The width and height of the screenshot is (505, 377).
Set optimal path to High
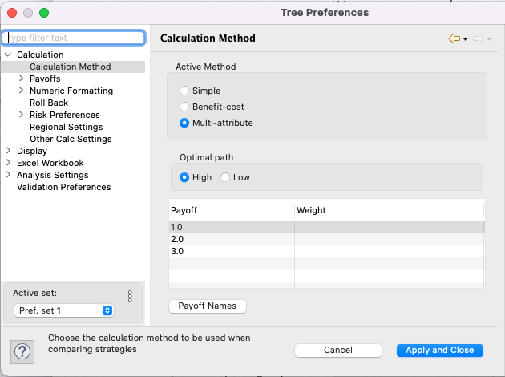point(185,177)
